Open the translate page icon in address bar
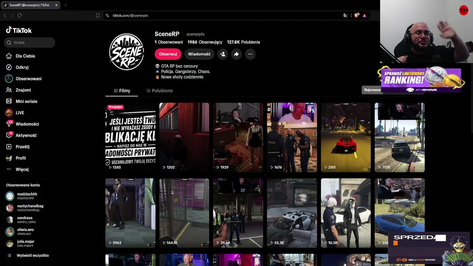This screenshot has height=266, width=473. point(345,16)
